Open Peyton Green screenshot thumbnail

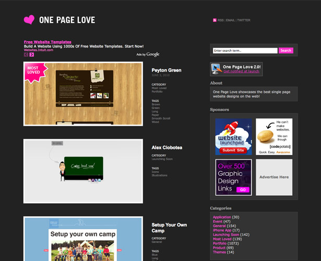pyautogui.click(x=83, y=94)
